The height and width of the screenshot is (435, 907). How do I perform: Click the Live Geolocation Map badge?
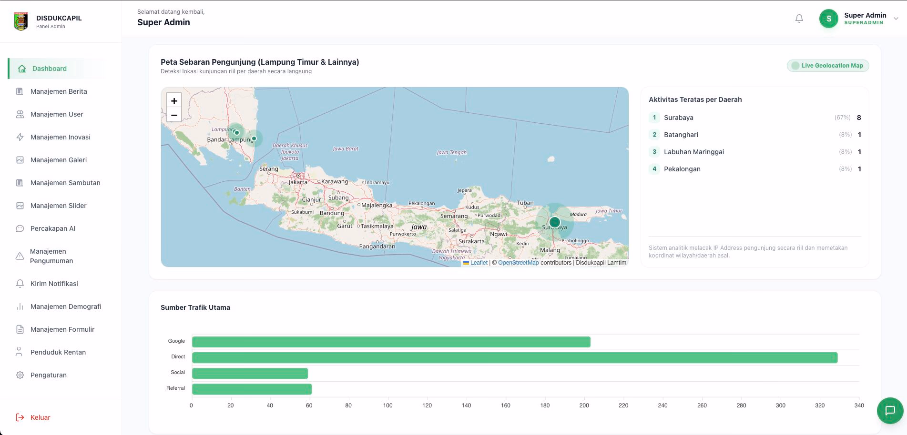[x=828, y=66]
